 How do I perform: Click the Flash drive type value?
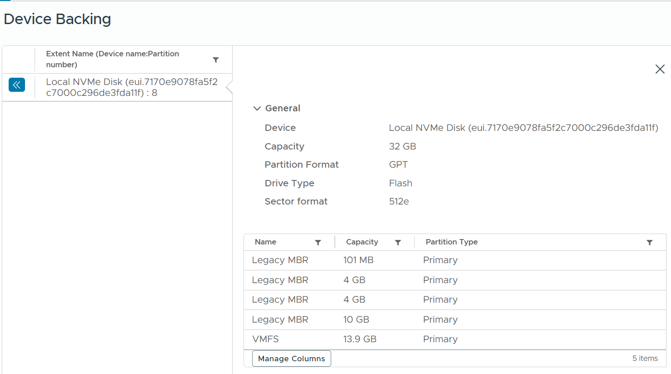[401, 183]
